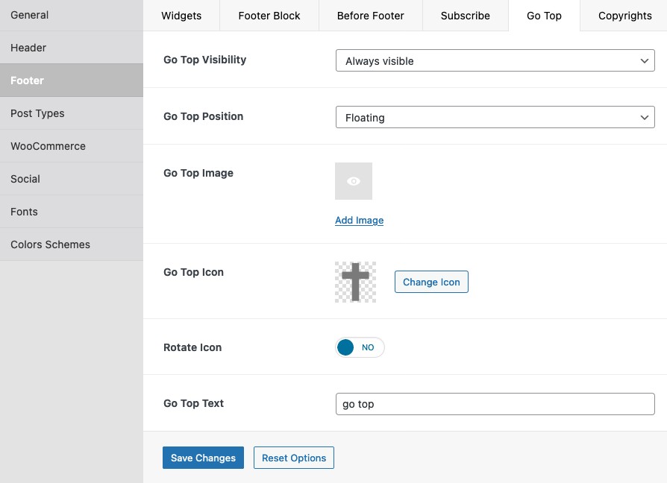Select the Before Footer tab
Viewport: 667px width, 483px height.
click(x=371, y=16)
